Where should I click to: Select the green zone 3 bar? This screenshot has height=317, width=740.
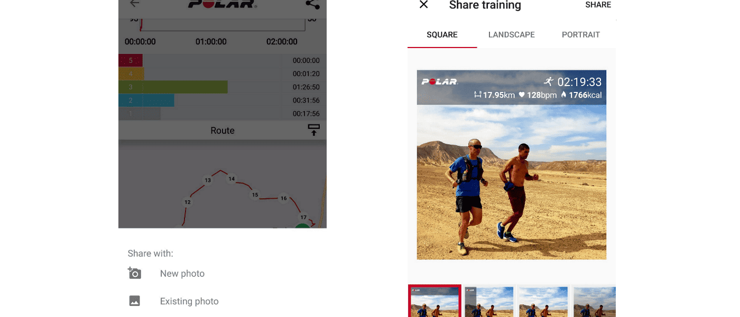173,87
